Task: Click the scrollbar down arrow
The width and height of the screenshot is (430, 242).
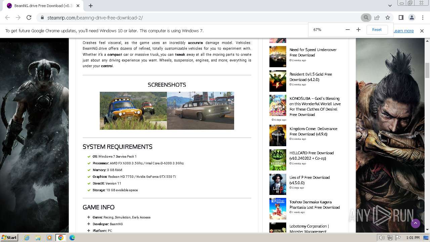Action: click(427, 230)
